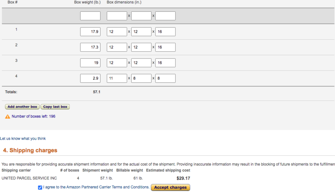The image size is (335, 196).
Task: Click box 4 first dimension field showing 11
Action: [117, 78]
